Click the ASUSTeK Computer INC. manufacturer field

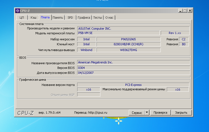(133, 29)
